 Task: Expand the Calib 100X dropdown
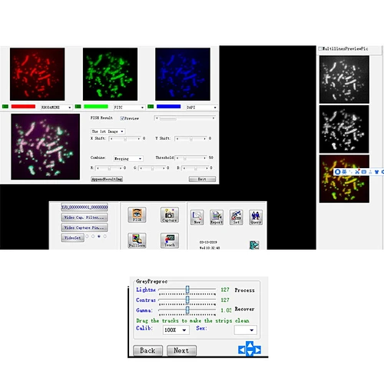pyautogui.click(x=176, y=329)
